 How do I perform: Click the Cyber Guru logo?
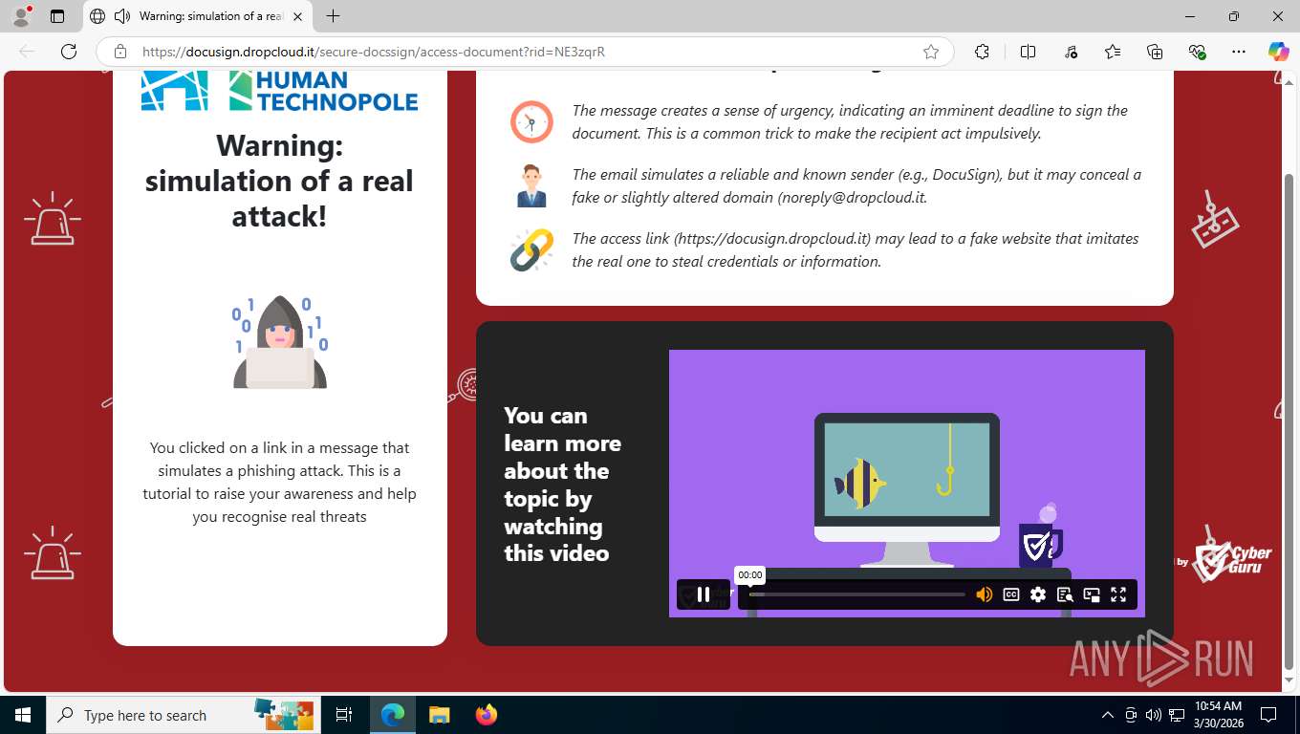[x=1233, y=561]
